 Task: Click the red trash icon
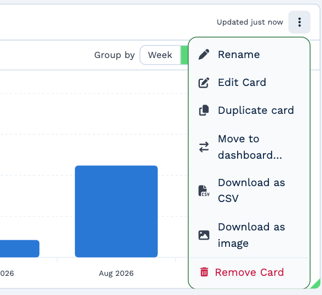(x=204, y=272)
